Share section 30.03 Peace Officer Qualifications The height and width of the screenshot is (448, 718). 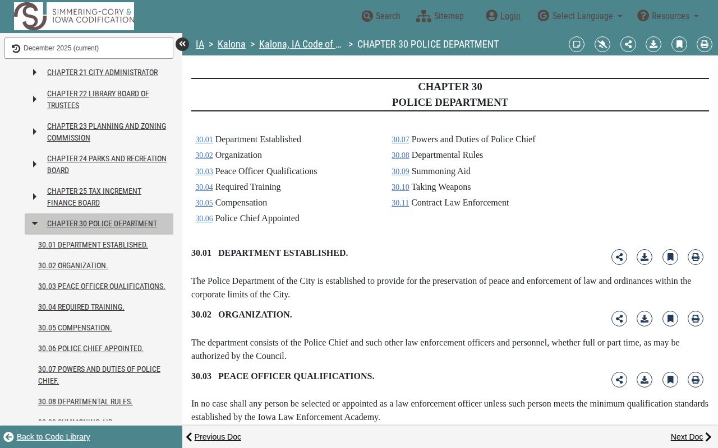pyautogui.click(x=619, y=380)
